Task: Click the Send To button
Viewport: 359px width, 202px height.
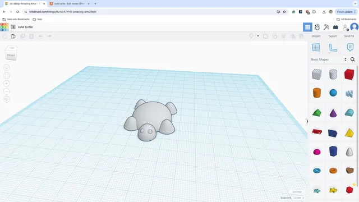Action: 349,36
